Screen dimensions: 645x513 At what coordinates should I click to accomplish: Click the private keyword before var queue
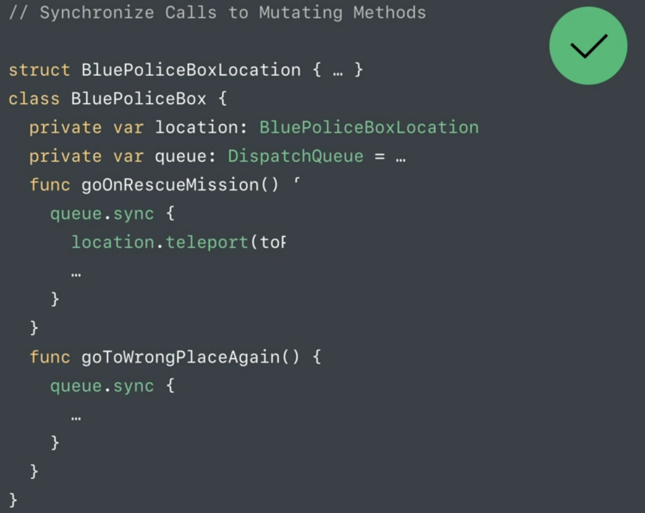coord(65,156)
